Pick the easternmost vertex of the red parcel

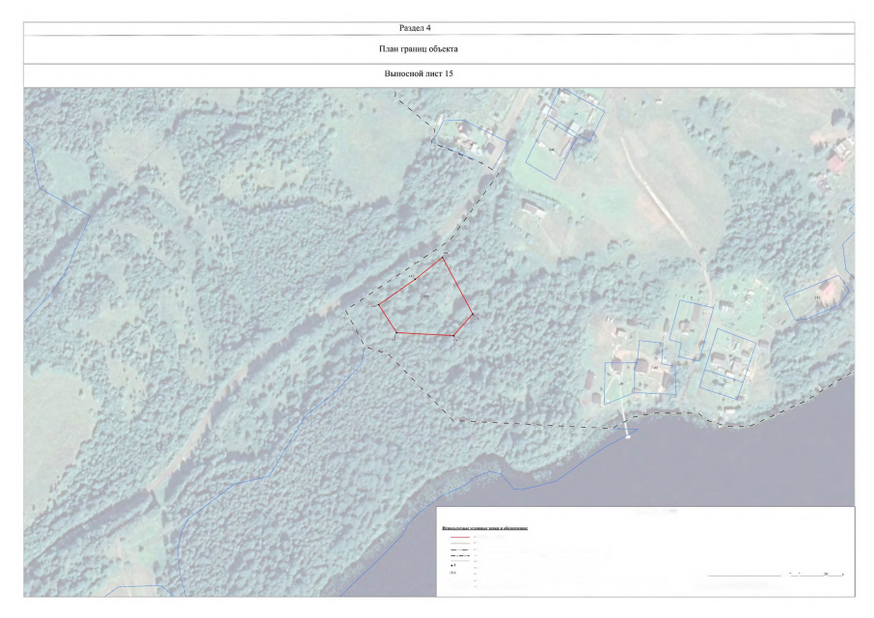[x=474, y=315]
